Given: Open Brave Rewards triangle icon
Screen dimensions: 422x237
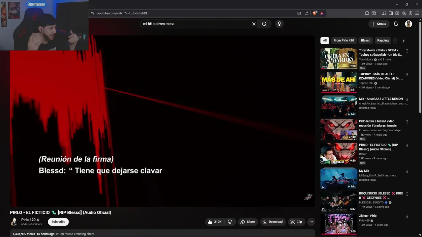Looking at the screenshot, I should point(322,13).
